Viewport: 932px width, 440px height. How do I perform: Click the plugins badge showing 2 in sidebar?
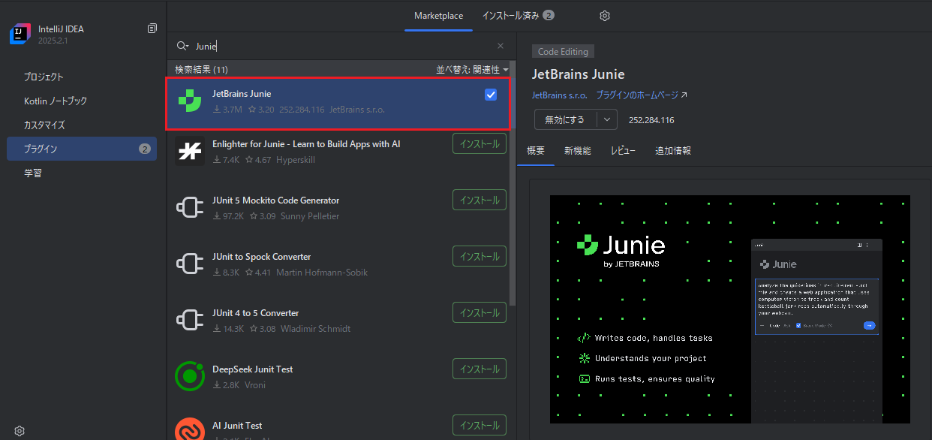pos(145,149)
